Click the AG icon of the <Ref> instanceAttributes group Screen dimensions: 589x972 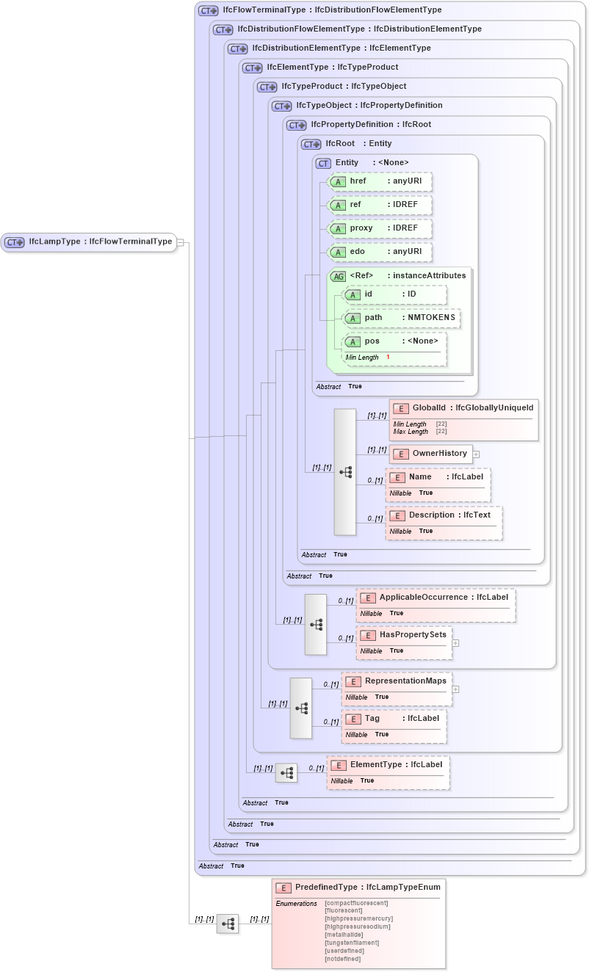point(339,275)
